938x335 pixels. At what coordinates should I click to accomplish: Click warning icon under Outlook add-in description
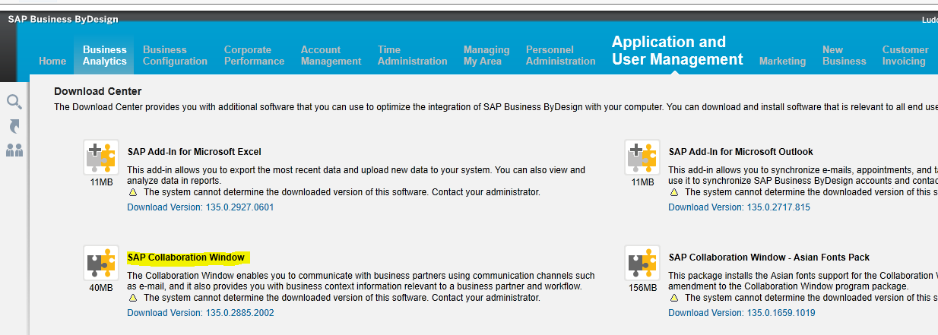click(x=673, y=192)
